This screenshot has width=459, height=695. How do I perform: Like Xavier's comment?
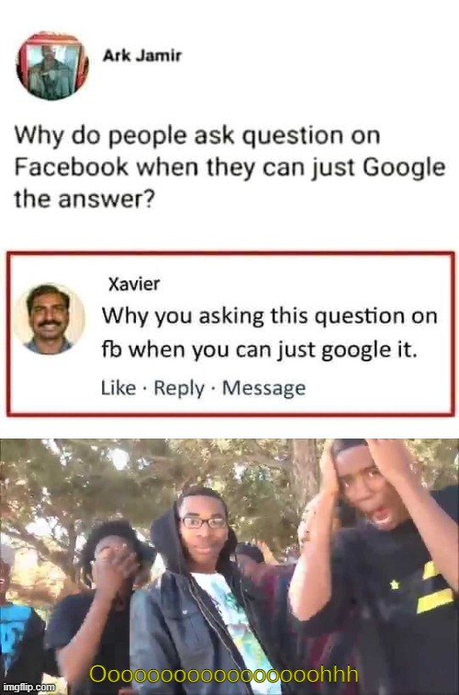(118, 388)
